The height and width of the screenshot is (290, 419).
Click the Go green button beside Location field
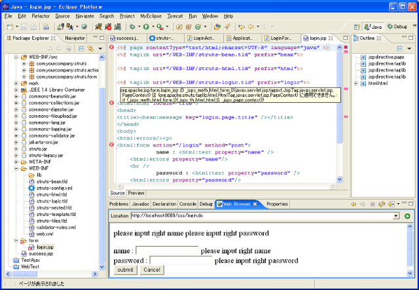point(407,216)
